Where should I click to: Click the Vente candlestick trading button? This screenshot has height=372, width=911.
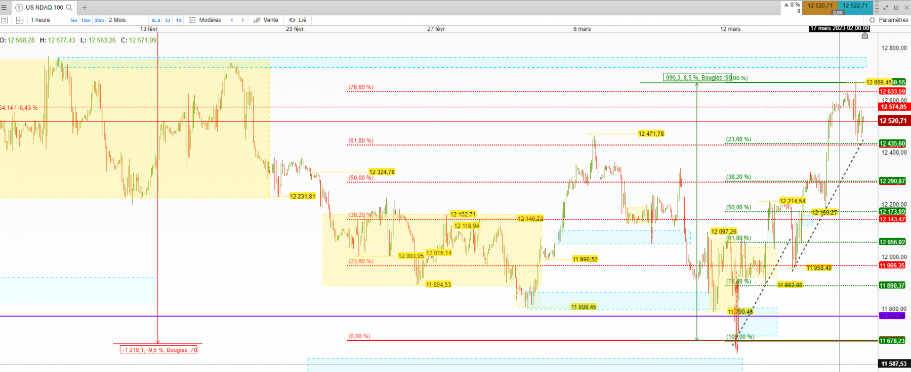click(266, 20)
